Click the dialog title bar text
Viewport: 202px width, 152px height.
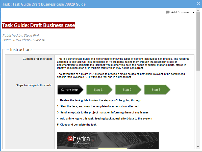(44, 4)
